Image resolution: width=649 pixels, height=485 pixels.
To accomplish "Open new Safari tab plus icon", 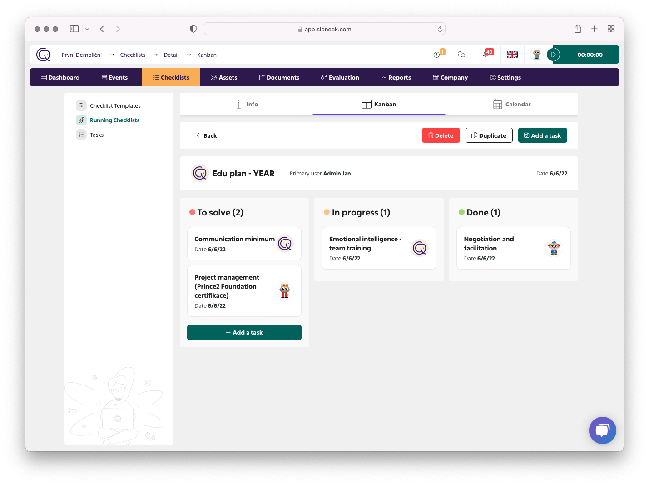I will (594, 29).
